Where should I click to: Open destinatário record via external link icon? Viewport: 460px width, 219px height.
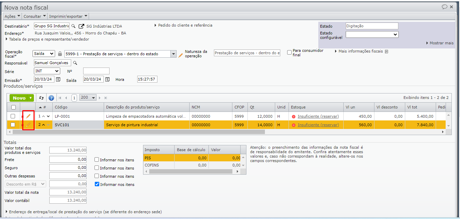pyautogui.click(x=81, y=26)
